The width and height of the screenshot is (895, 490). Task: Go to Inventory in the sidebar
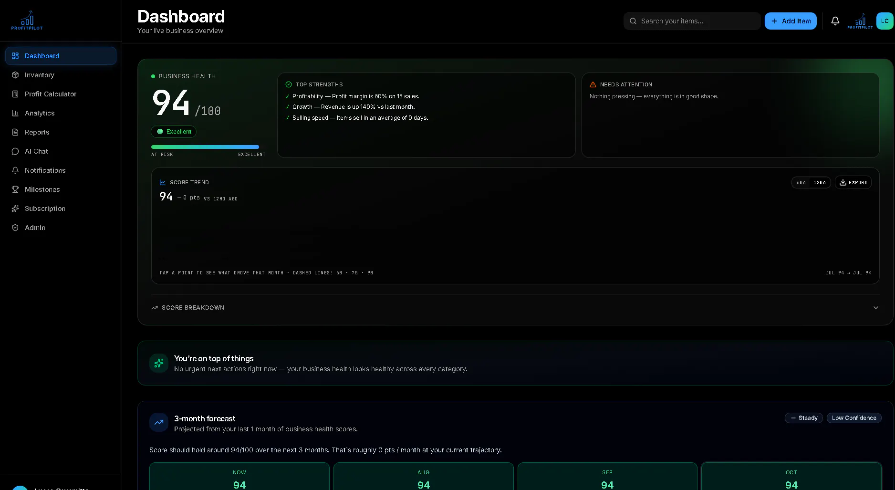pyautogui.click(x=61, y=75)
